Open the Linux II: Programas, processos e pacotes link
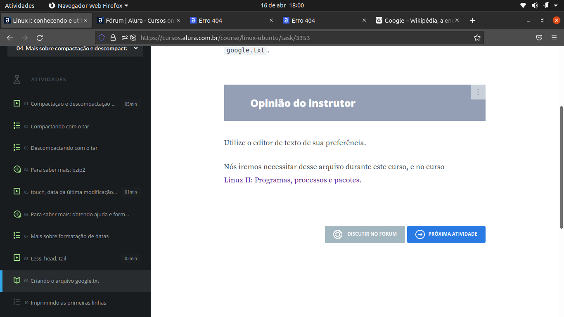Image resolution: width=564 pixels, height=317 pixels. (292, 180)
